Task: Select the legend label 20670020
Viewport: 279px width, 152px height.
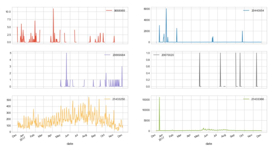Action: (x=168, y=55)
